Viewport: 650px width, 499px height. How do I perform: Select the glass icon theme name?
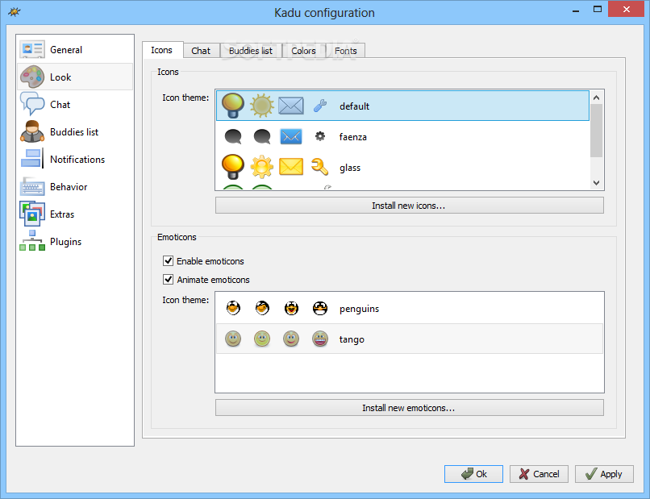[350, 168]
